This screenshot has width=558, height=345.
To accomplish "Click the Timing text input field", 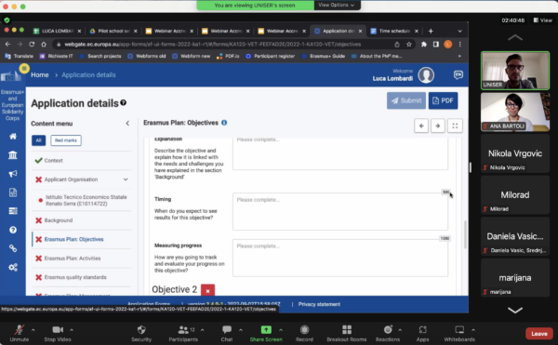I will tap(340, 212).
